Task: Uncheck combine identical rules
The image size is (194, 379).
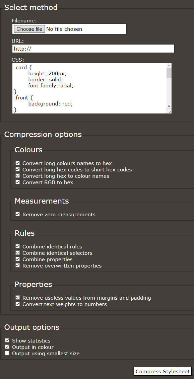Action: pos(17,246)
